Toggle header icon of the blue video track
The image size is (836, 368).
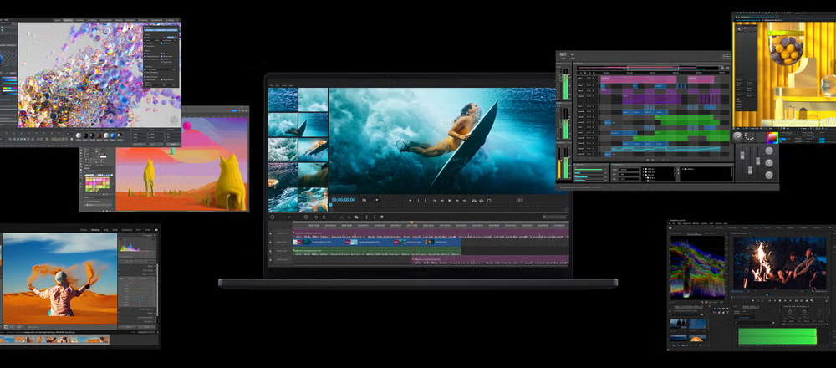[270, 243]
